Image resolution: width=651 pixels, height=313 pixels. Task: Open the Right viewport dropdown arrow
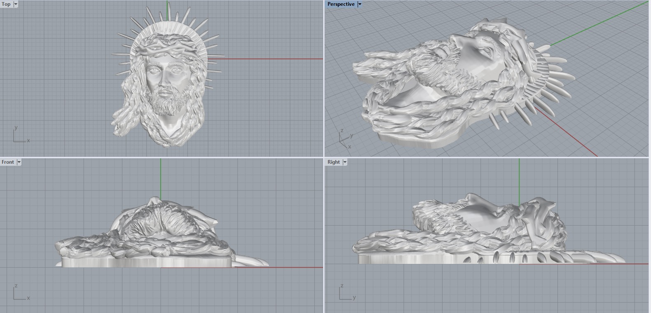[x=345, y=162]
